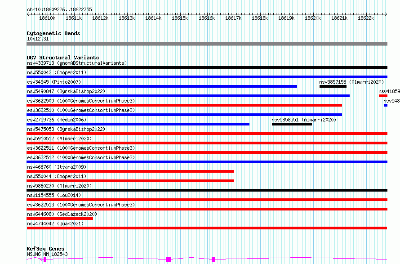Open the NSUN6|NM_182543 gene label
The width and height of the screenshot is (400, 264).
[47, 254]
